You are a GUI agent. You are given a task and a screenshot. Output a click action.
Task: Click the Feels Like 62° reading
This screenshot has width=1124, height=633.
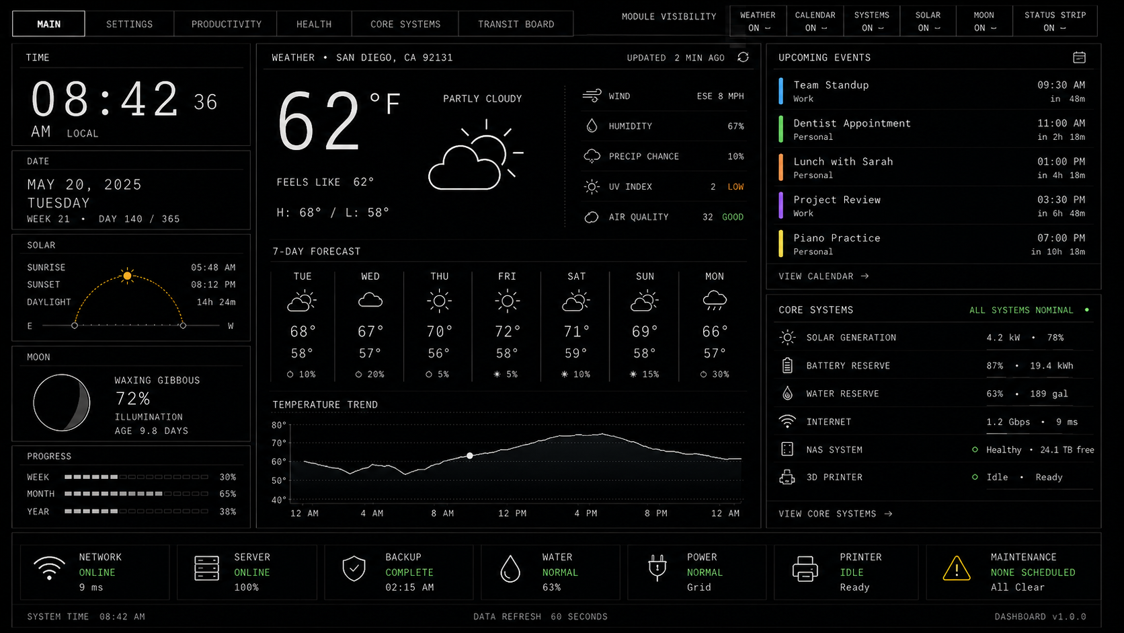pyautogui.click(x=325, y=182)
